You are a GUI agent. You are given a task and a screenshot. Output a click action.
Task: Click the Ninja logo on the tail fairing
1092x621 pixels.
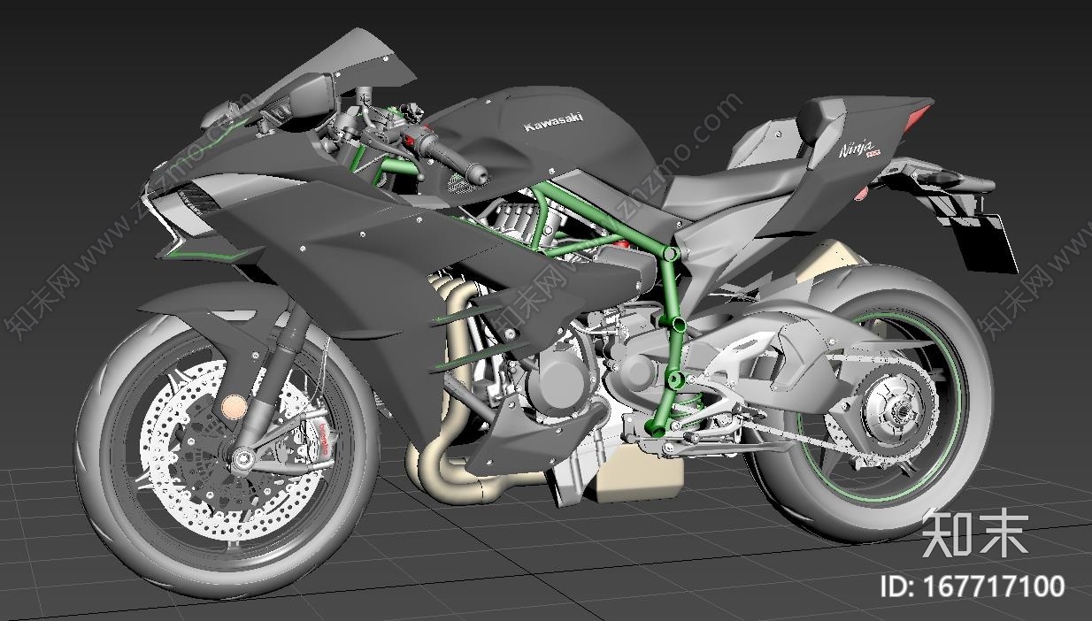(x=857, y=148)
